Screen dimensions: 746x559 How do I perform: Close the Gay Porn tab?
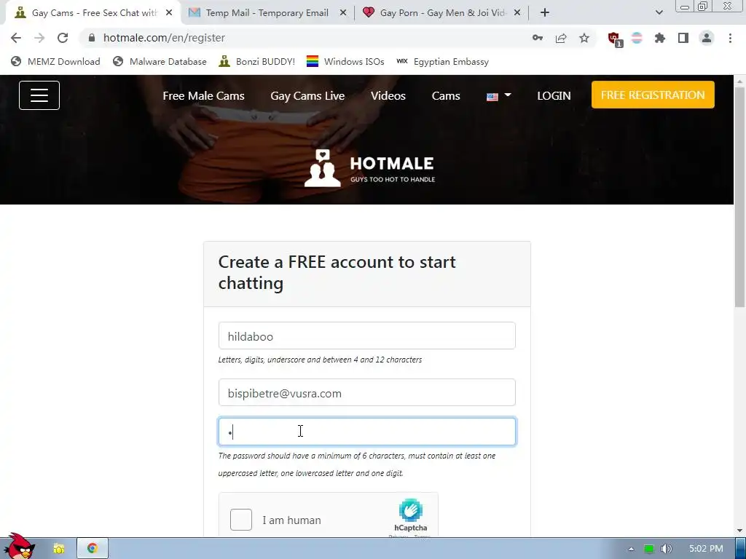point(517,13)
